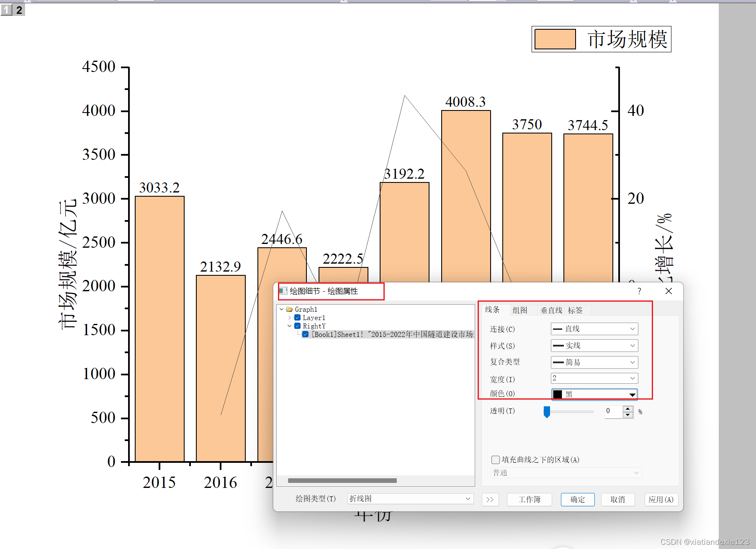Open the 样式 line style dropdown
The image size is (756, 549).
(594, 346)
